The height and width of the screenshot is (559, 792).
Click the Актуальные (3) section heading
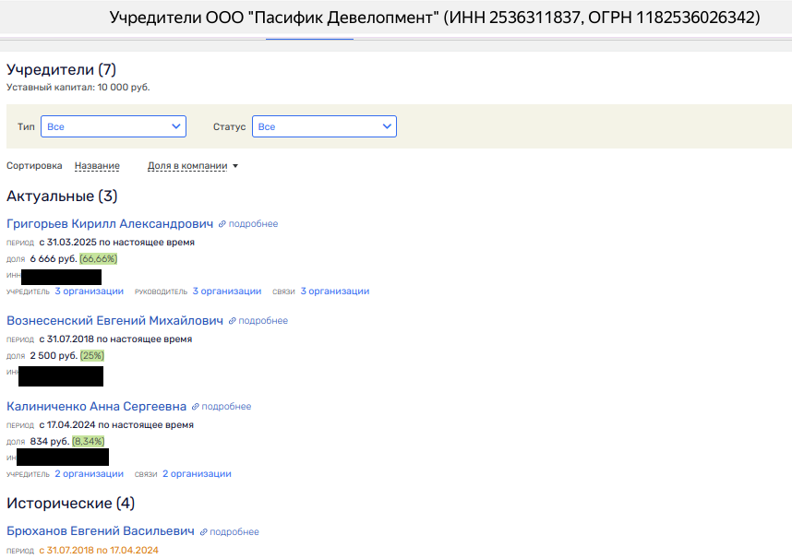click(62, 196)
